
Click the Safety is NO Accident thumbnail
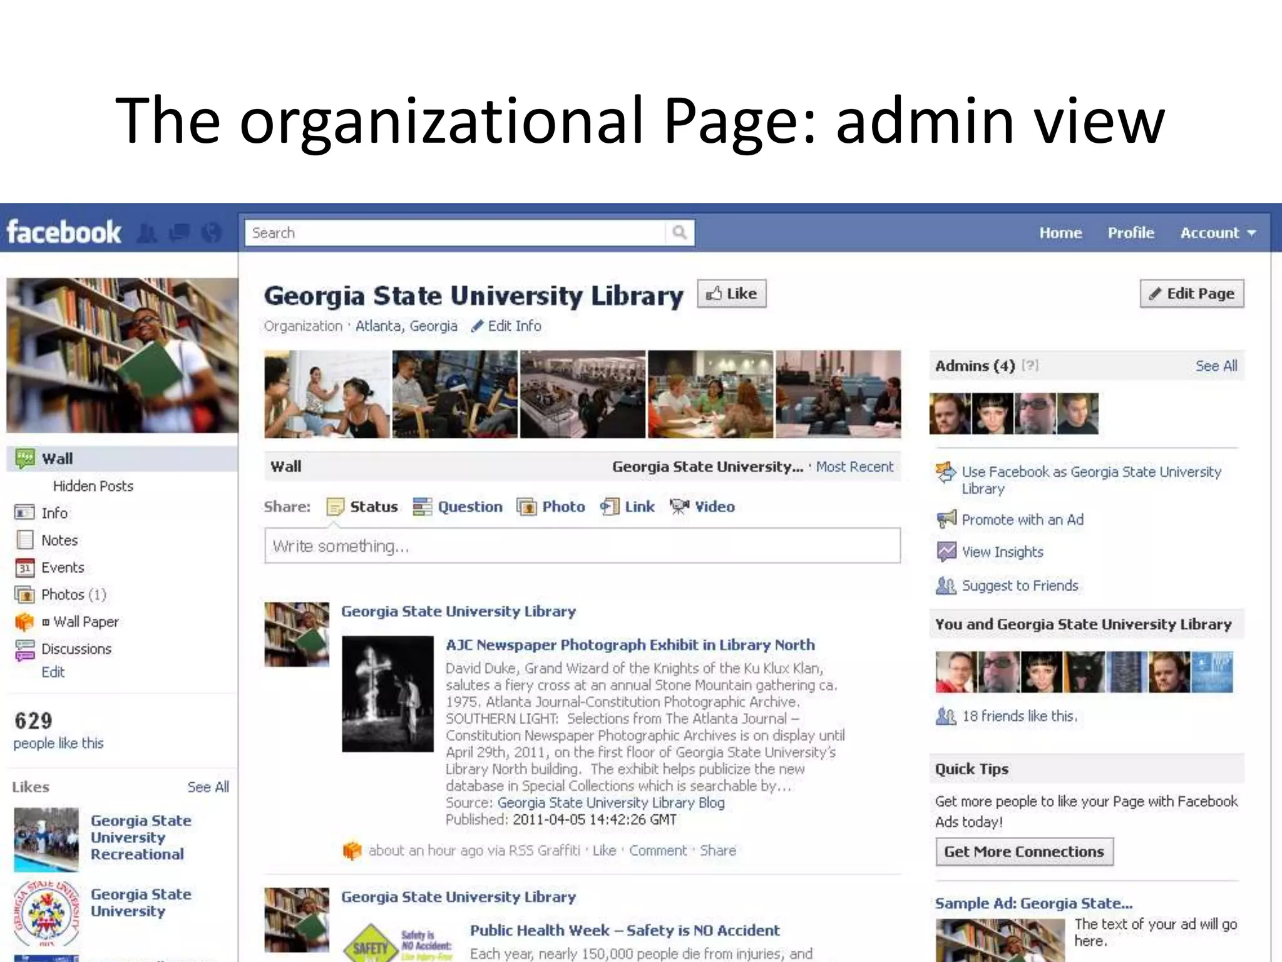399,941
